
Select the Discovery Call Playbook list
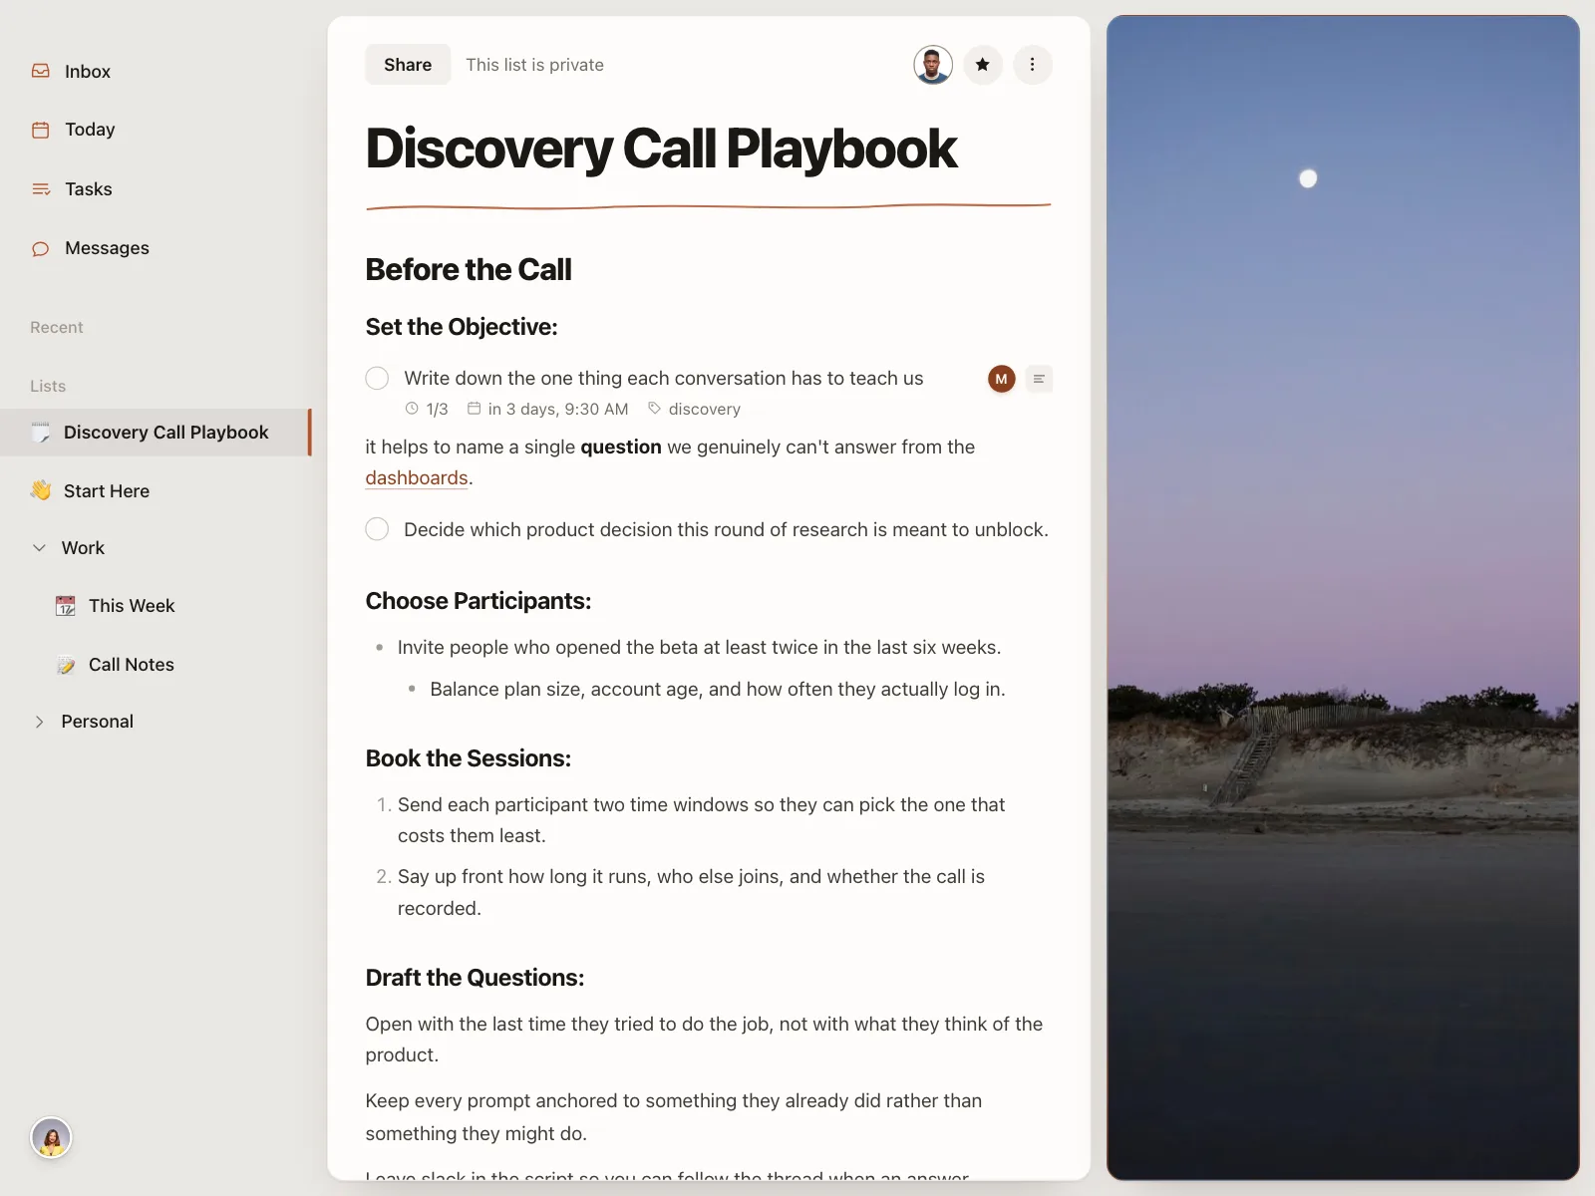pos(156,433)
